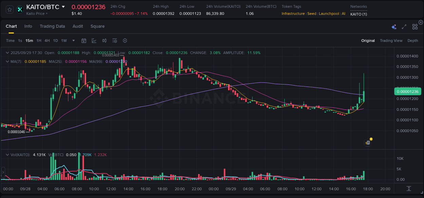
Task: Expand chart to fullscreen with diagonal arrows icon
Action: pyautogui.click(x=404, y=26)
